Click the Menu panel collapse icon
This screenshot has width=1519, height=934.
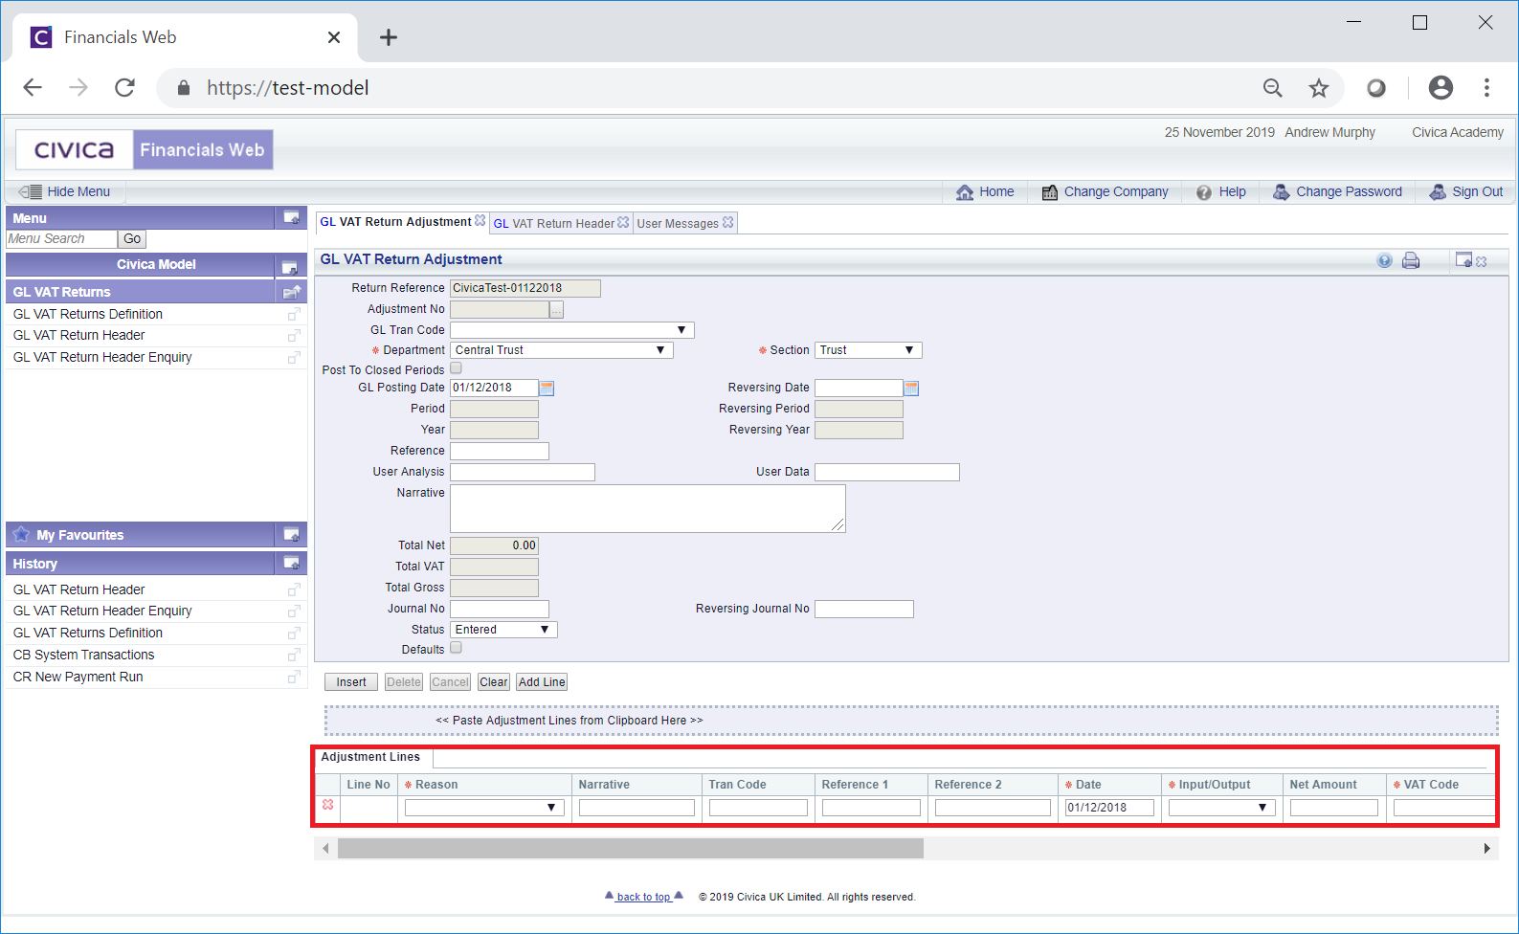291,218
